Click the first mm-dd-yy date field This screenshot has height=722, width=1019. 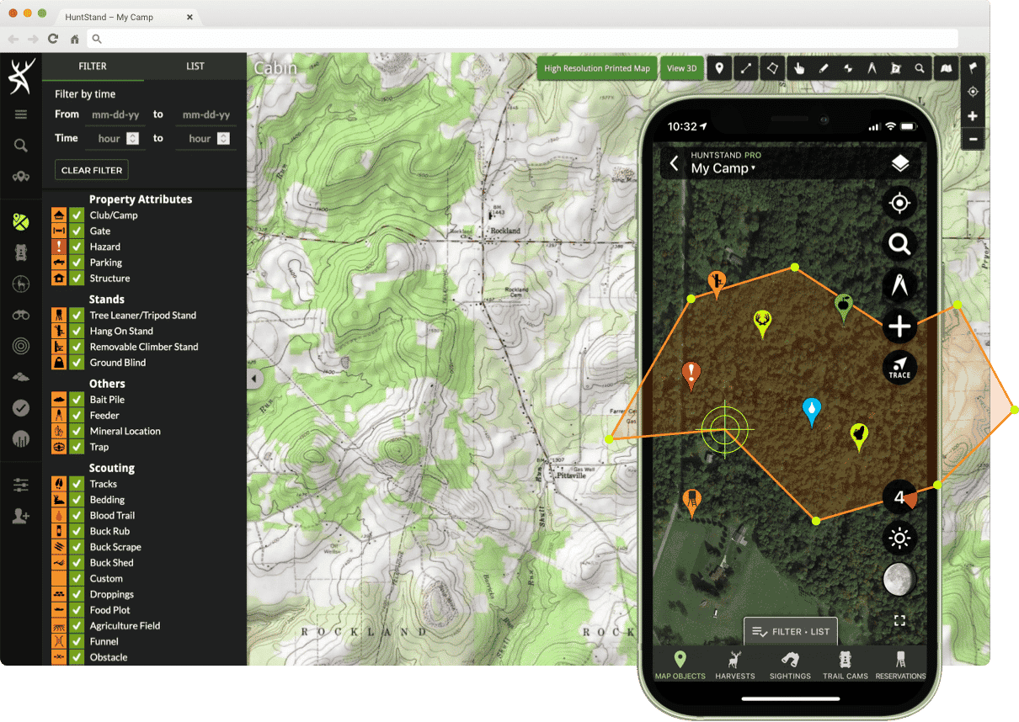[114, 114]
